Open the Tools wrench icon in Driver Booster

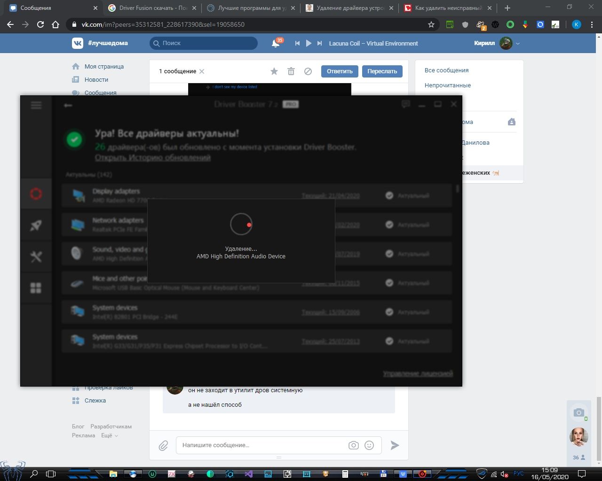coord(36,256)
